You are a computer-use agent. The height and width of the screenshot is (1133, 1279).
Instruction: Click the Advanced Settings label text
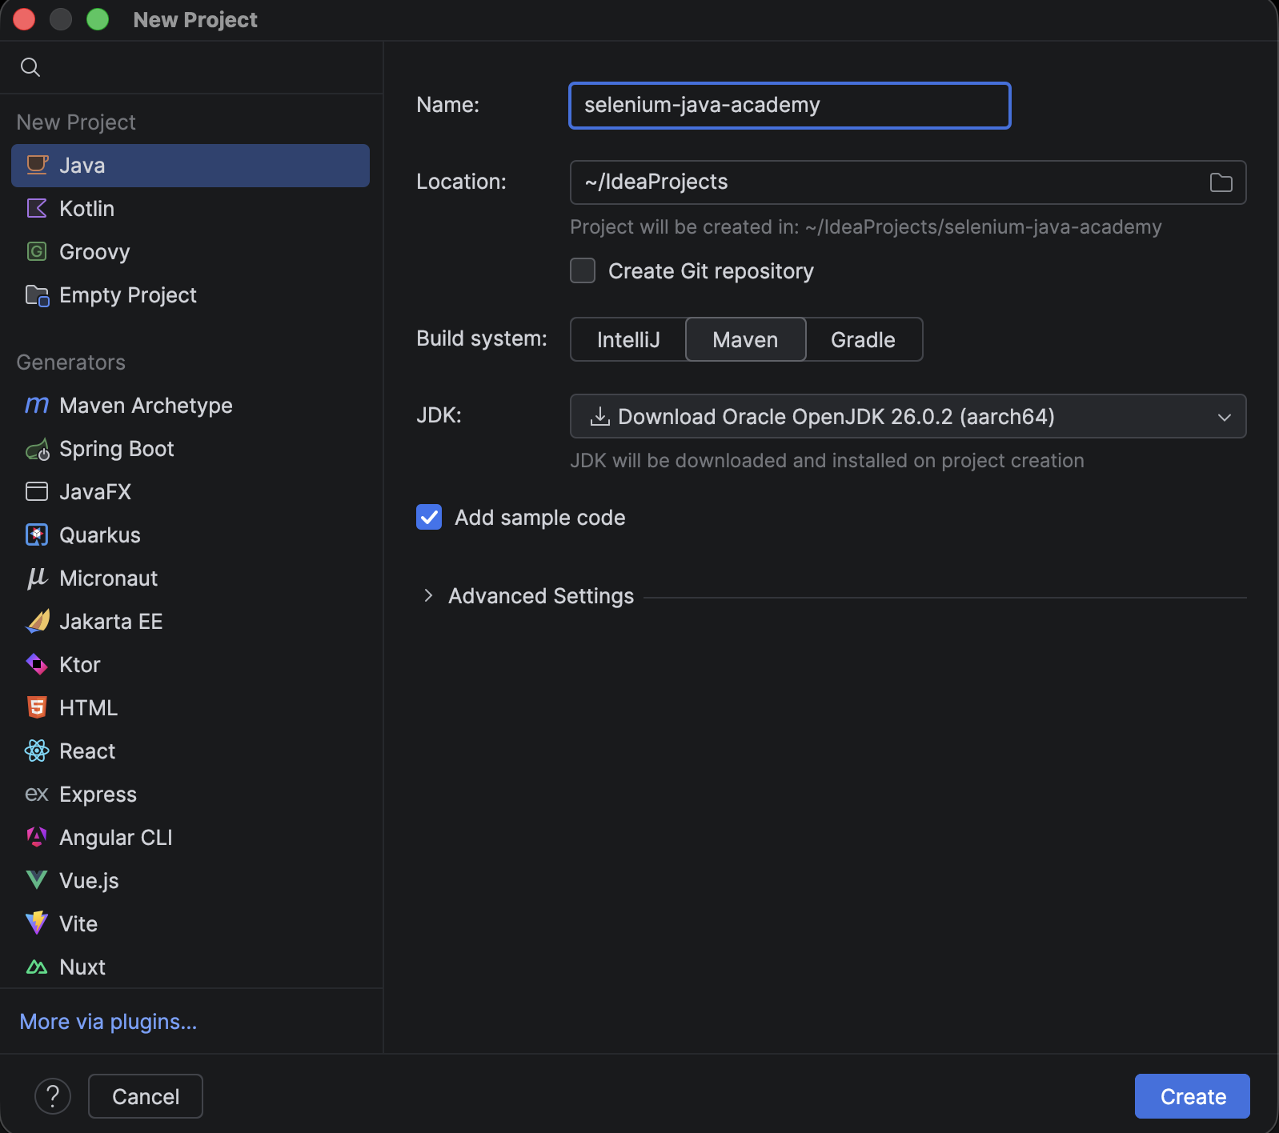(541, 596)
